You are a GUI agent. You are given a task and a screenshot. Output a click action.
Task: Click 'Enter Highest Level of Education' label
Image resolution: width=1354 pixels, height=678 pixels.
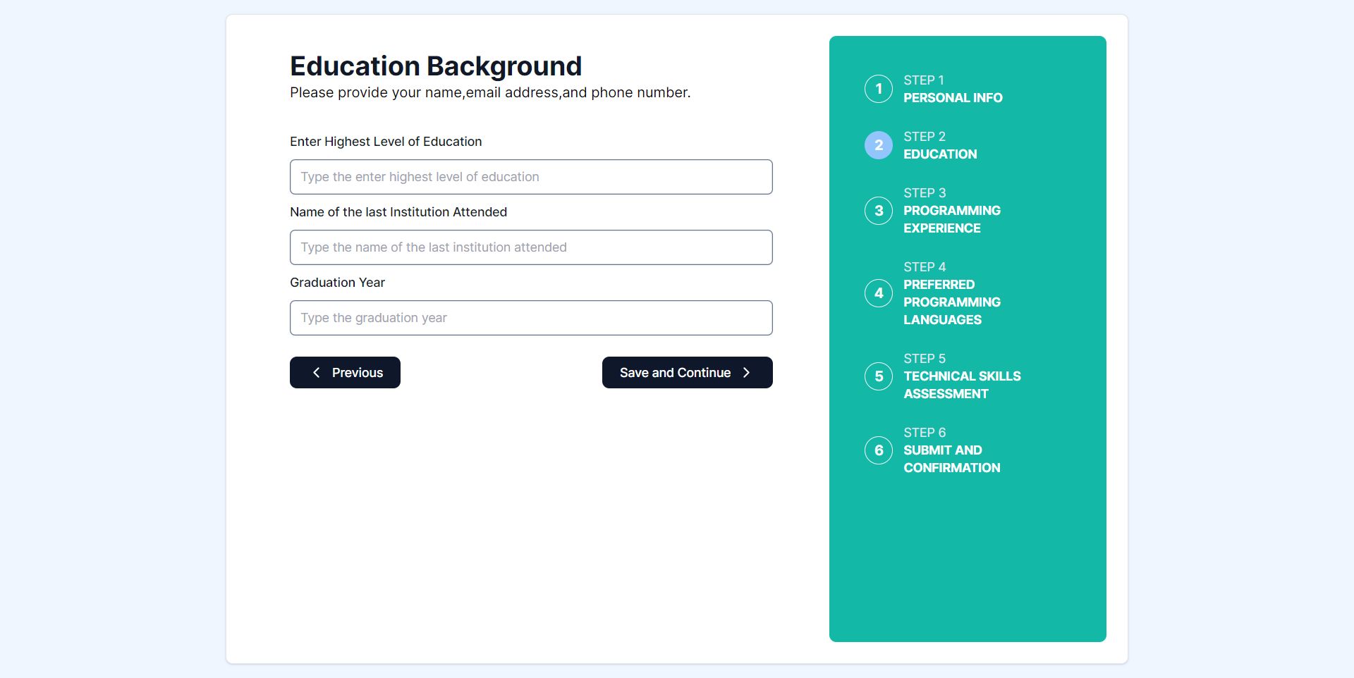(386, 142)
